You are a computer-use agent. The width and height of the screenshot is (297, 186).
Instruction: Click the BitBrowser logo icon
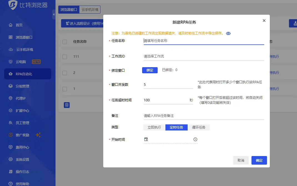click(13, 5)
